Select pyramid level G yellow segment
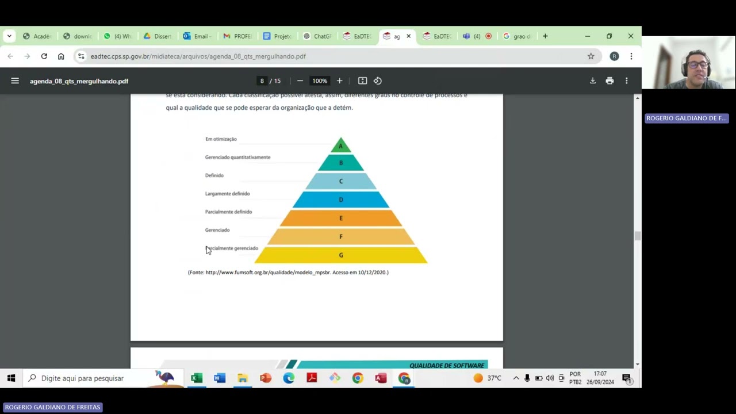This screenshot has width=736, height=414. pos(340,255)
